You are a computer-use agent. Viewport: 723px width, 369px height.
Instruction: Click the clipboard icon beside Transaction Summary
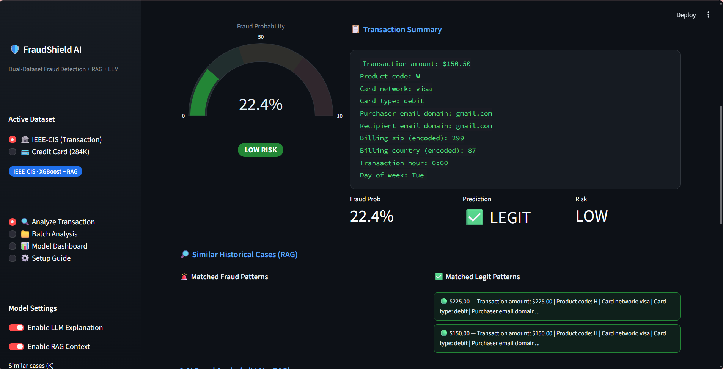(355, 29)
